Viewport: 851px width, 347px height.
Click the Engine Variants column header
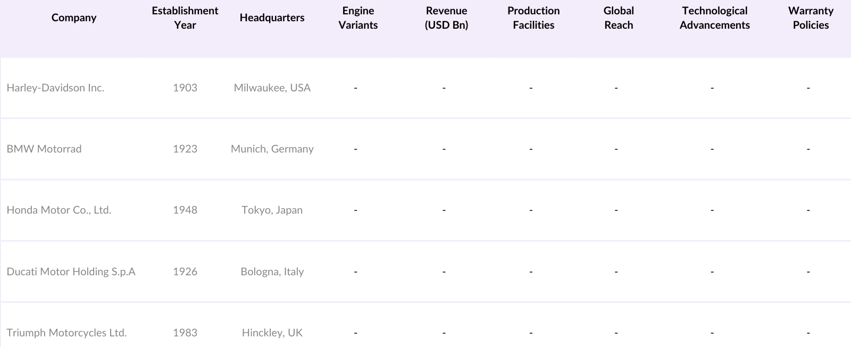coord(358,18)
